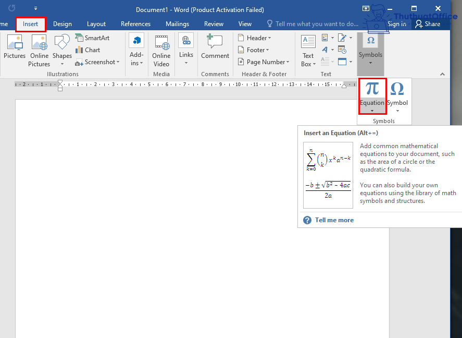Viewport: 462px width, 338px height.
Task: Click the Share button
Action: click(428, 24)
